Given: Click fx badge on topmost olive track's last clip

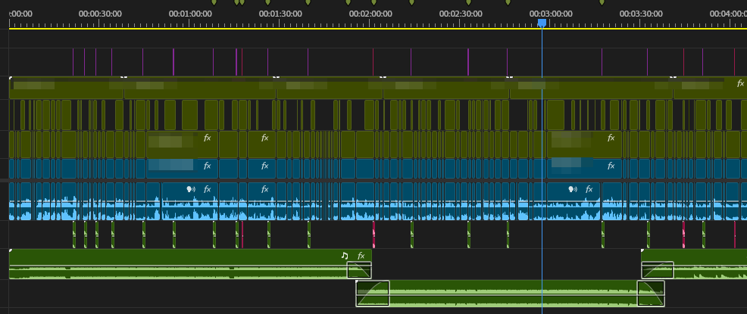Looking at the screenshot, I should tap(740, 84).
